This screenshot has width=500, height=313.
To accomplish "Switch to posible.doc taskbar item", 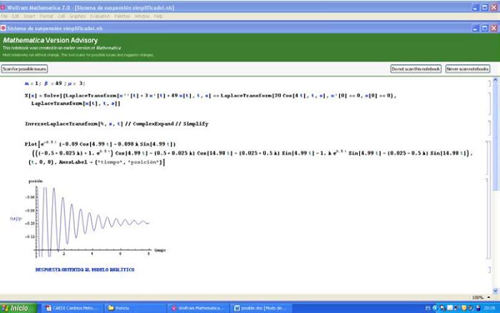I will pyautogui.click(x=261, y=308).
